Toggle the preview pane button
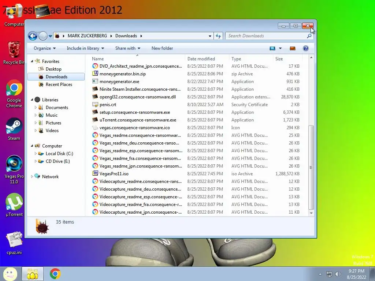This screenshot has width=375, height=281. coord(293,48)
